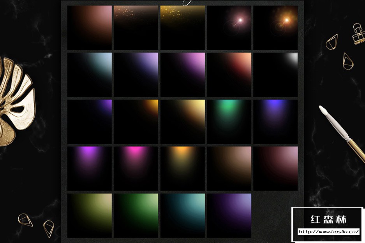Pick the white corner light overlay
365x243 pixels.
(275, 75)
